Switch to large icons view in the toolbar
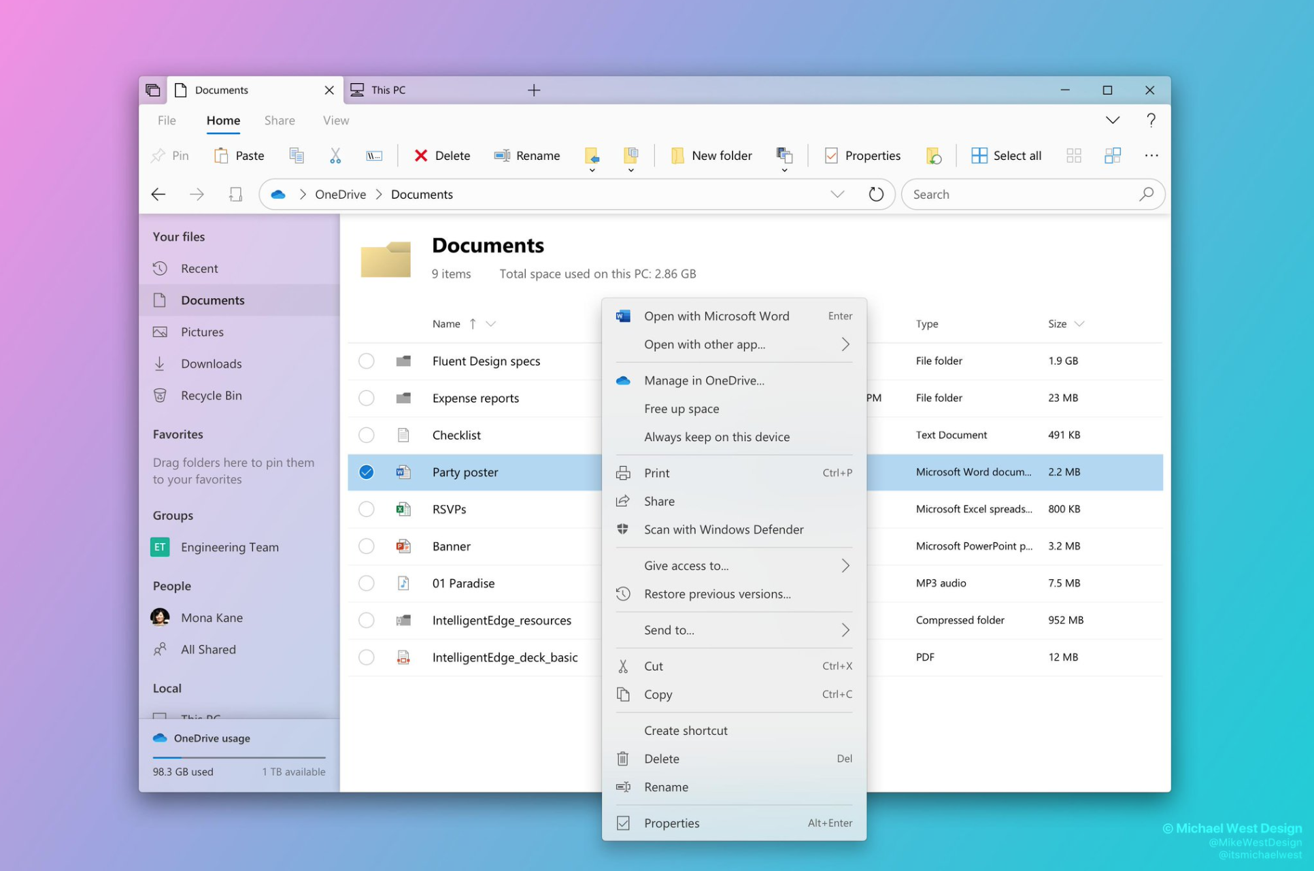This screenshot has width=1314, height=871. pos(1073,155)
